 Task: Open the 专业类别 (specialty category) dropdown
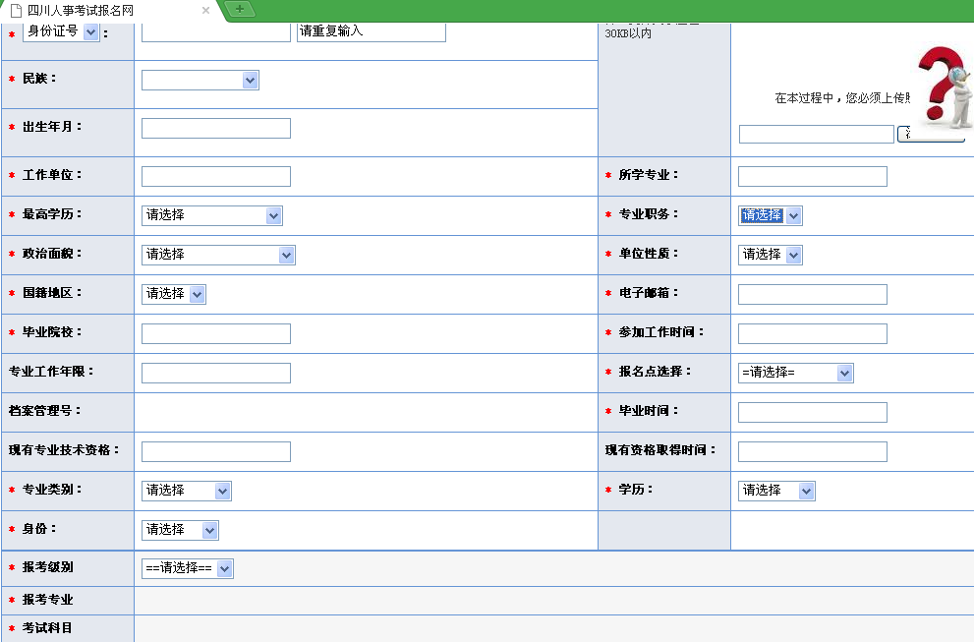[x=187, y=491]
